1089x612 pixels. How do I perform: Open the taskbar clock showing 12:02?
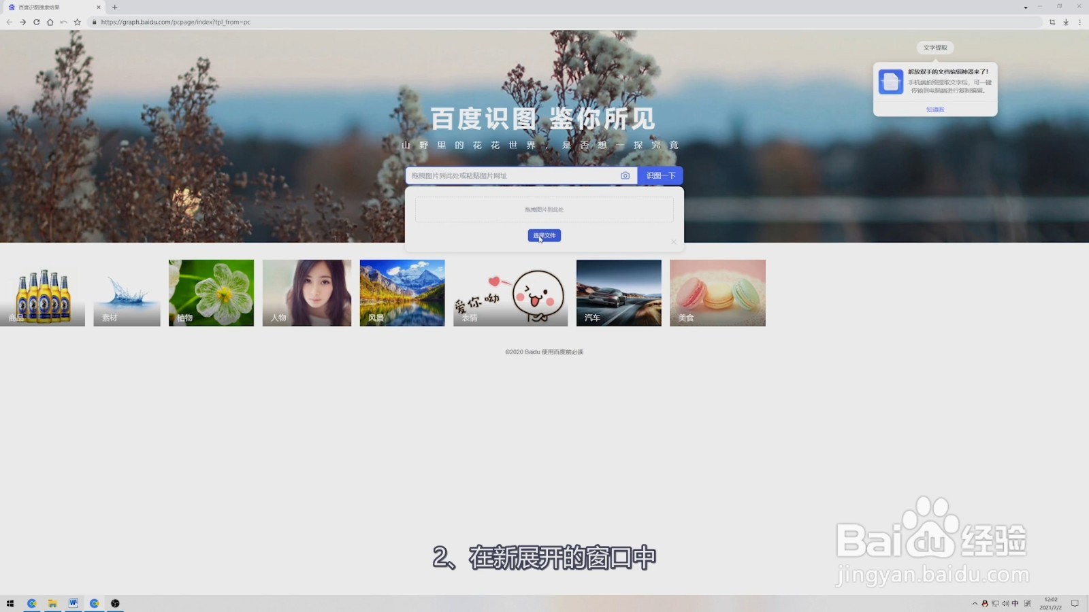[1051, 603]
